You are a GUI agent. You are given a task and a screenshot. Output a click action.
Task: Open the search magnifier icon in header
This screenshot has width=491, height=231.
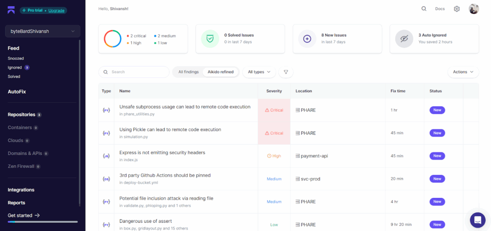[424, 9]
